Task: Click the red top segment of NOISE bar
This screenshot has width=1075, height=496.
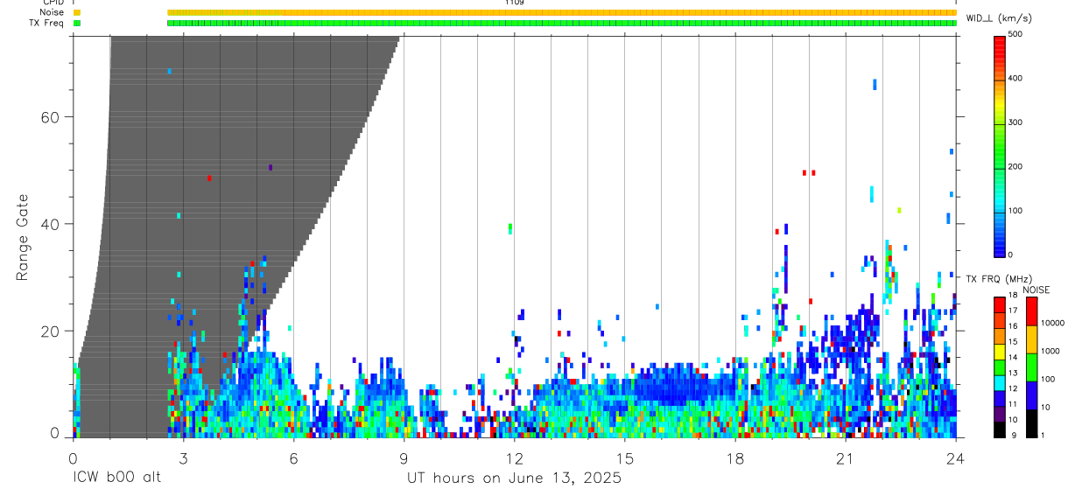Action: (x=1031, y=311)
